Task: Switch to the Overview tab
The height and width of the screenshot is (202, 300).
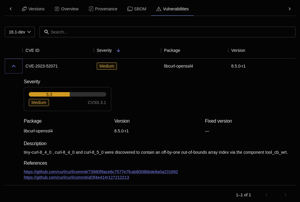Action: (70, 9)
